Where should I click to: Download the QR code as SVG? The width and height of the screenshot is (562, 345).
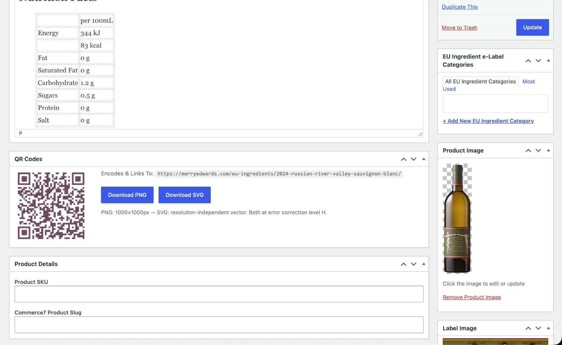(x=184, y=195)
